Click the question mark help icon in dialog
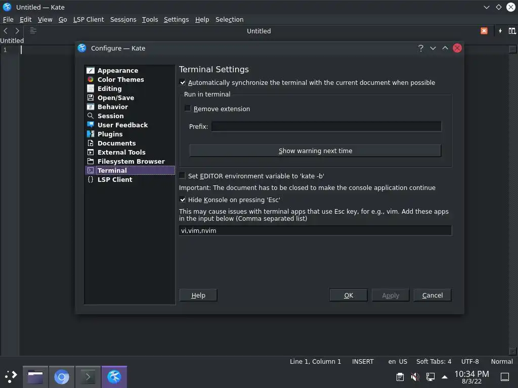518x388 pixels. [420, 48]
